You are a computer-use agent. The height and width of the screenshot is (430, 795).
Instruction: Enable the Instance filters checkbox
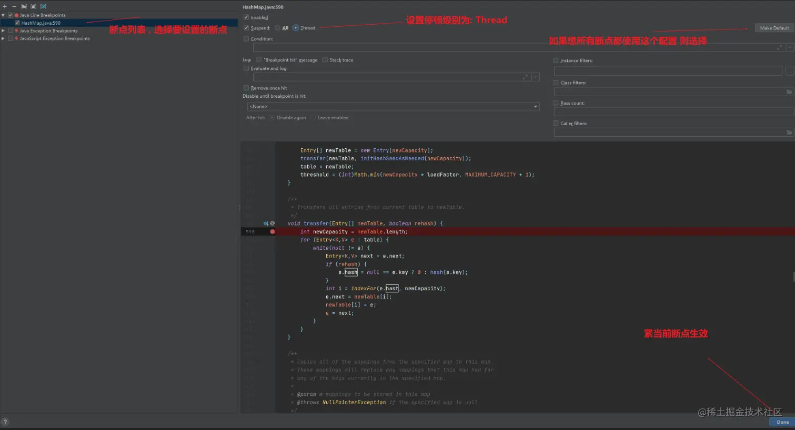(556, 60)
